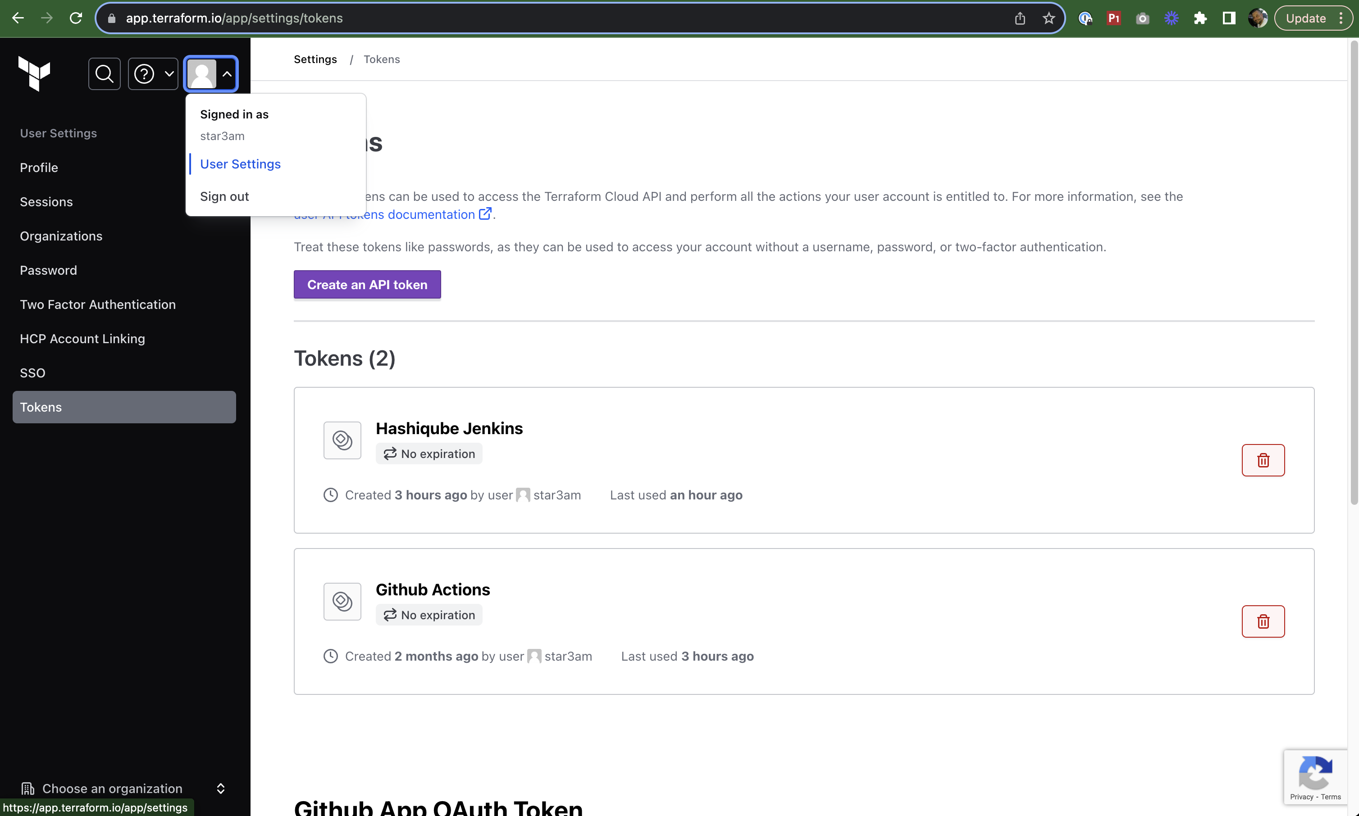Click the browser Update button

1313,18
